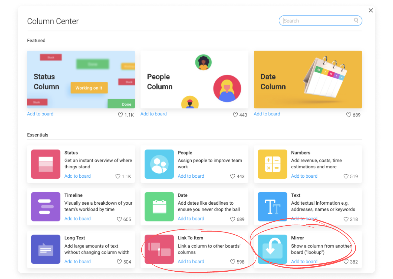Add the Mirror column to board
This screenshot has width=393, height=279.
pos(304,262)
